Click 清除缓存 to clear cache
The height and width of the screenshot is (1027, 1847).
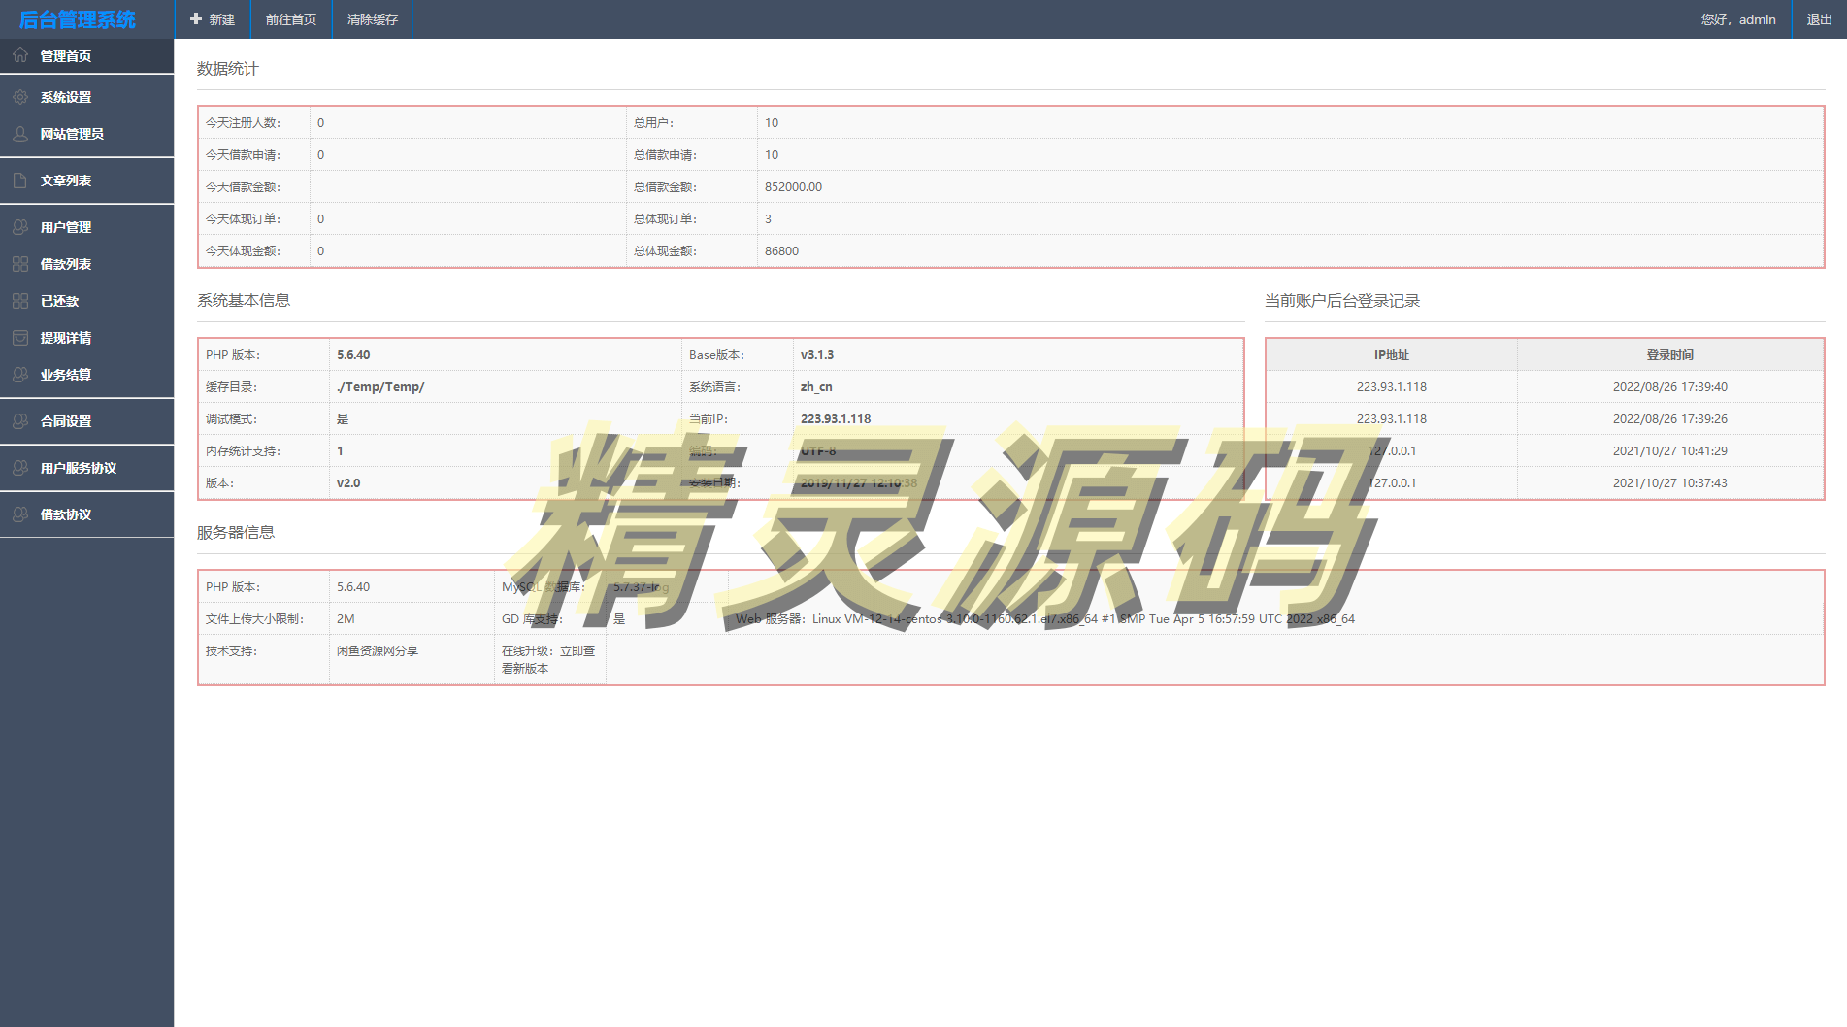pos(373,19)
